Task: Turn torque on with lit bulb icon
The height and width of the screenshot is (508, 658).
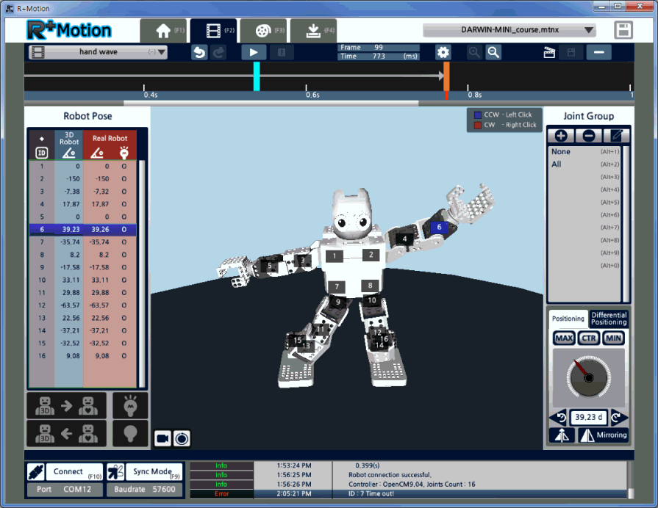Action: point(130,405)
